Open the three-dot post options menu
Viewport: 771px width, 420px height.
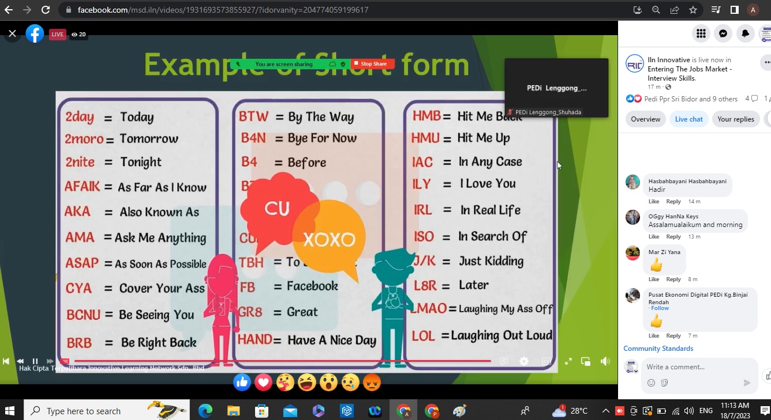(x=766, y=62)
